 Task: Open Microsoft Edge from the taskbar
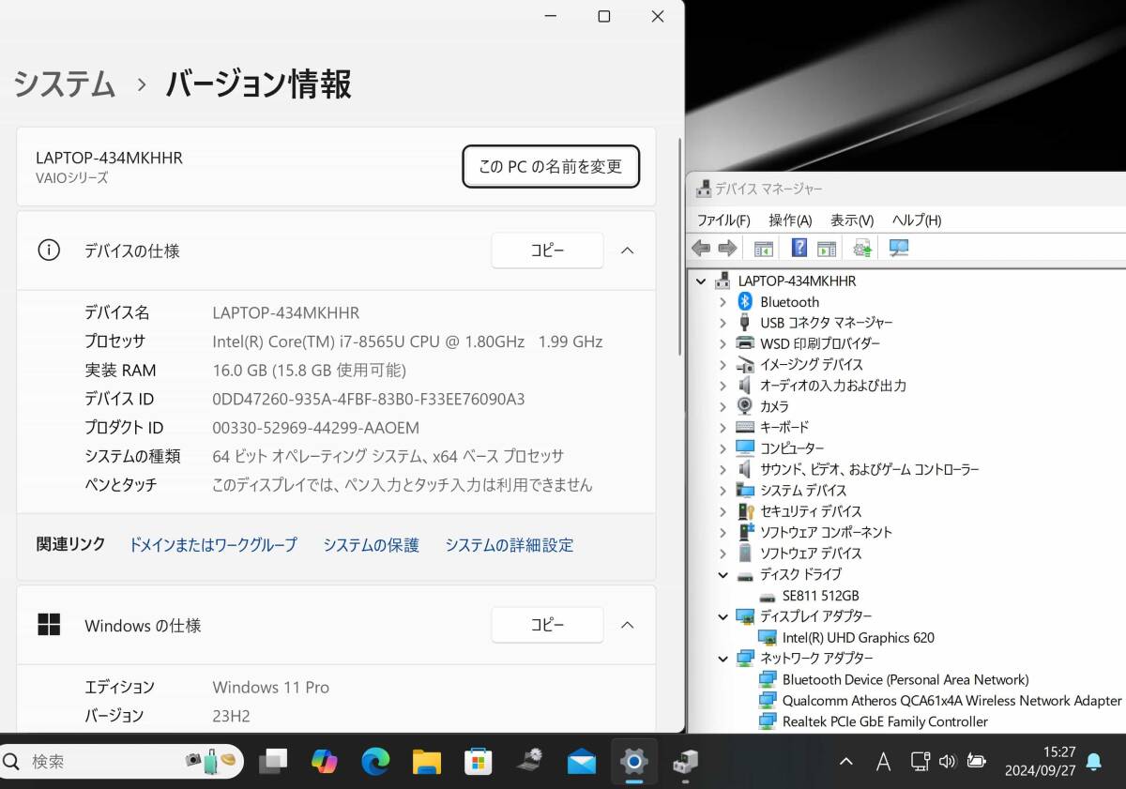pos(375,762)
